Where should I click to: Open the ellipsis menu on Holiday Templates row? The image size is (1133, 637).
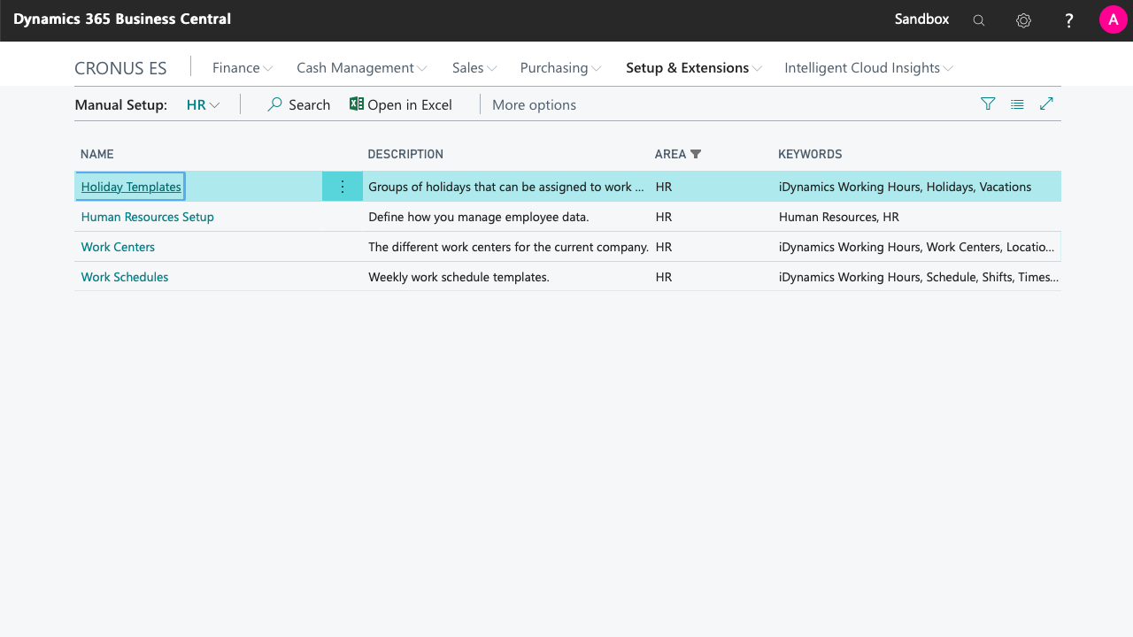(343, 187)
